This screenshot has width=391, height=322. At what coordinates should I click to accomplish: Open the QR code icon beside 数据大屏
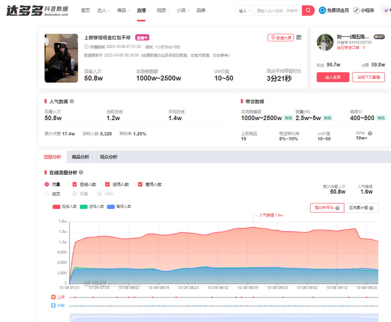(299, 38)
